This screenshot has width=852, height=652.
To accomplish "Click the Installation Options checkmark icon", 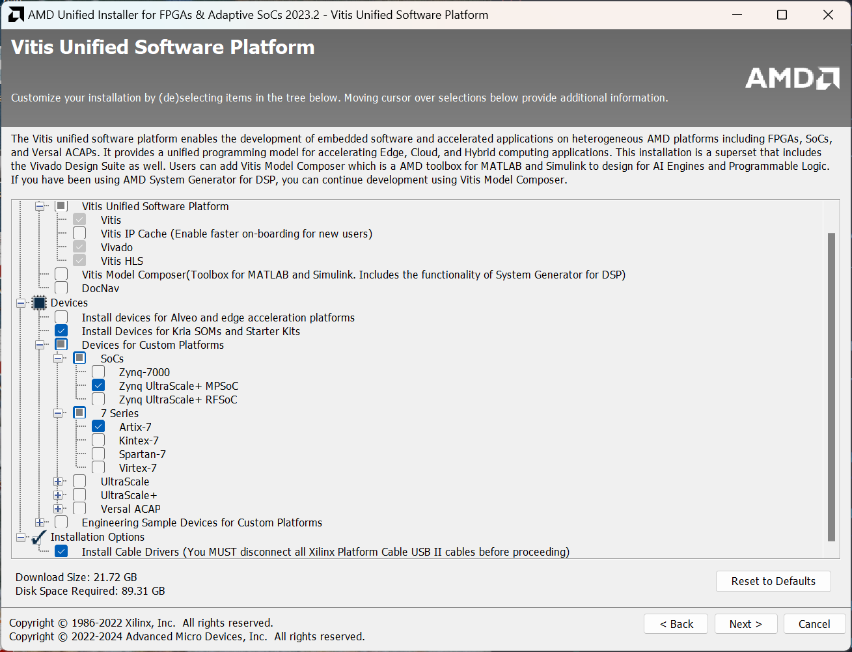I will (x=39, y=537).
